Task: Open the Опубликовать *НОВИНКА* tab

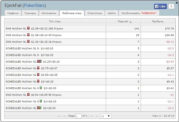Action: pyautogui.click(x=139, y=13)
